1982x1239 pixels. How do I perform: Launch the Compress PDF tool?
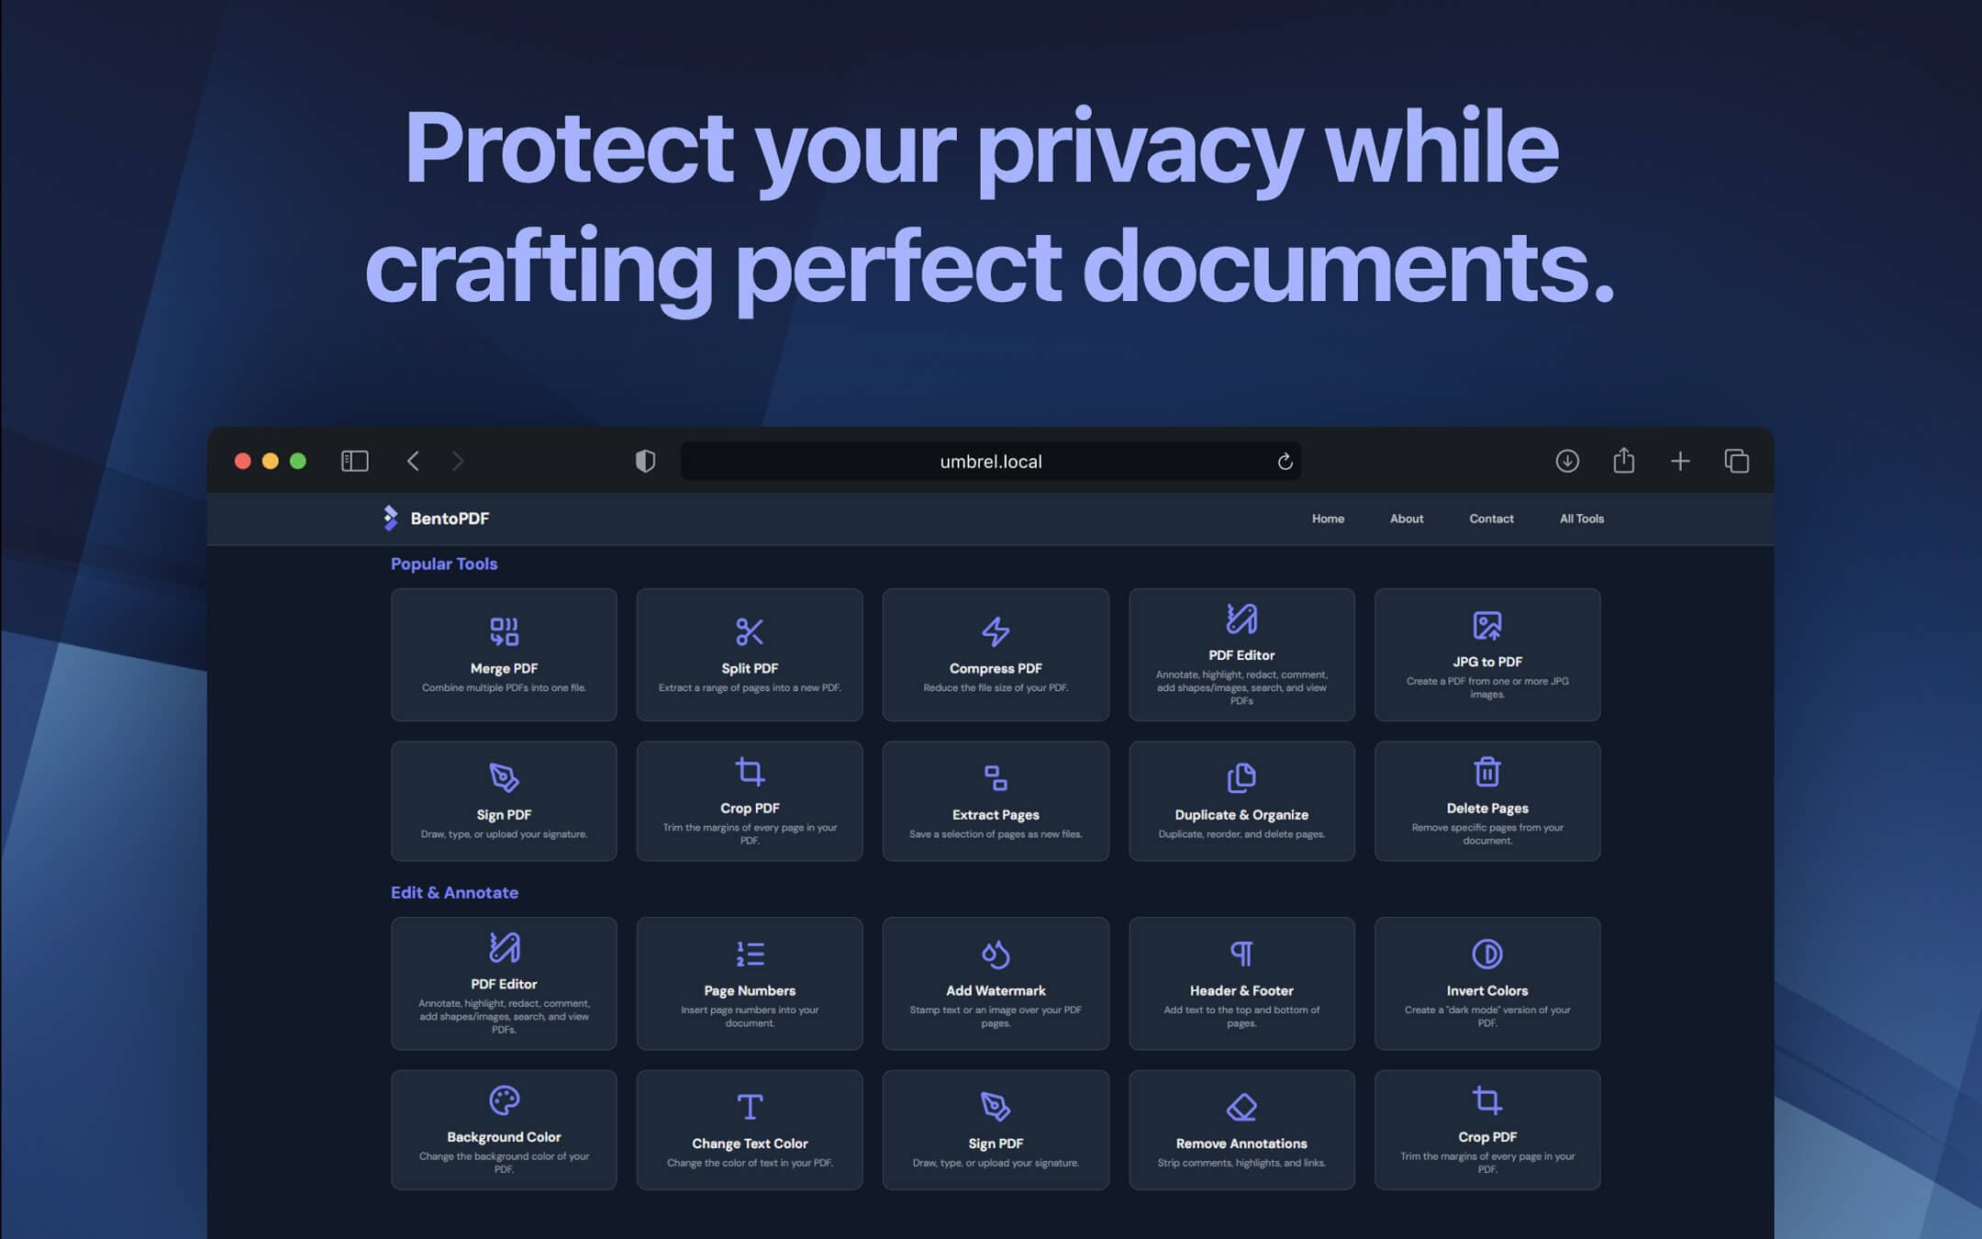click(996, 654)
